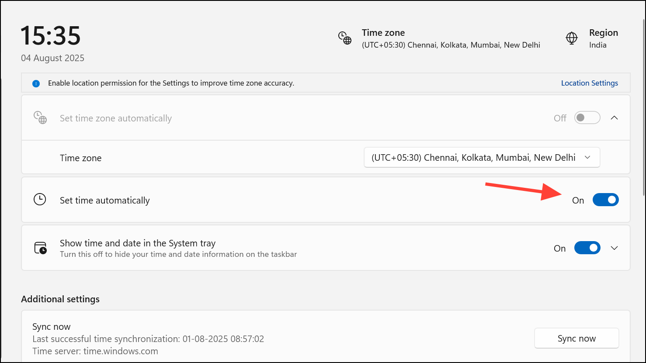Click the clock icon beside Set time automatically
The image size is (646, 363).
[x=40, y=199]
